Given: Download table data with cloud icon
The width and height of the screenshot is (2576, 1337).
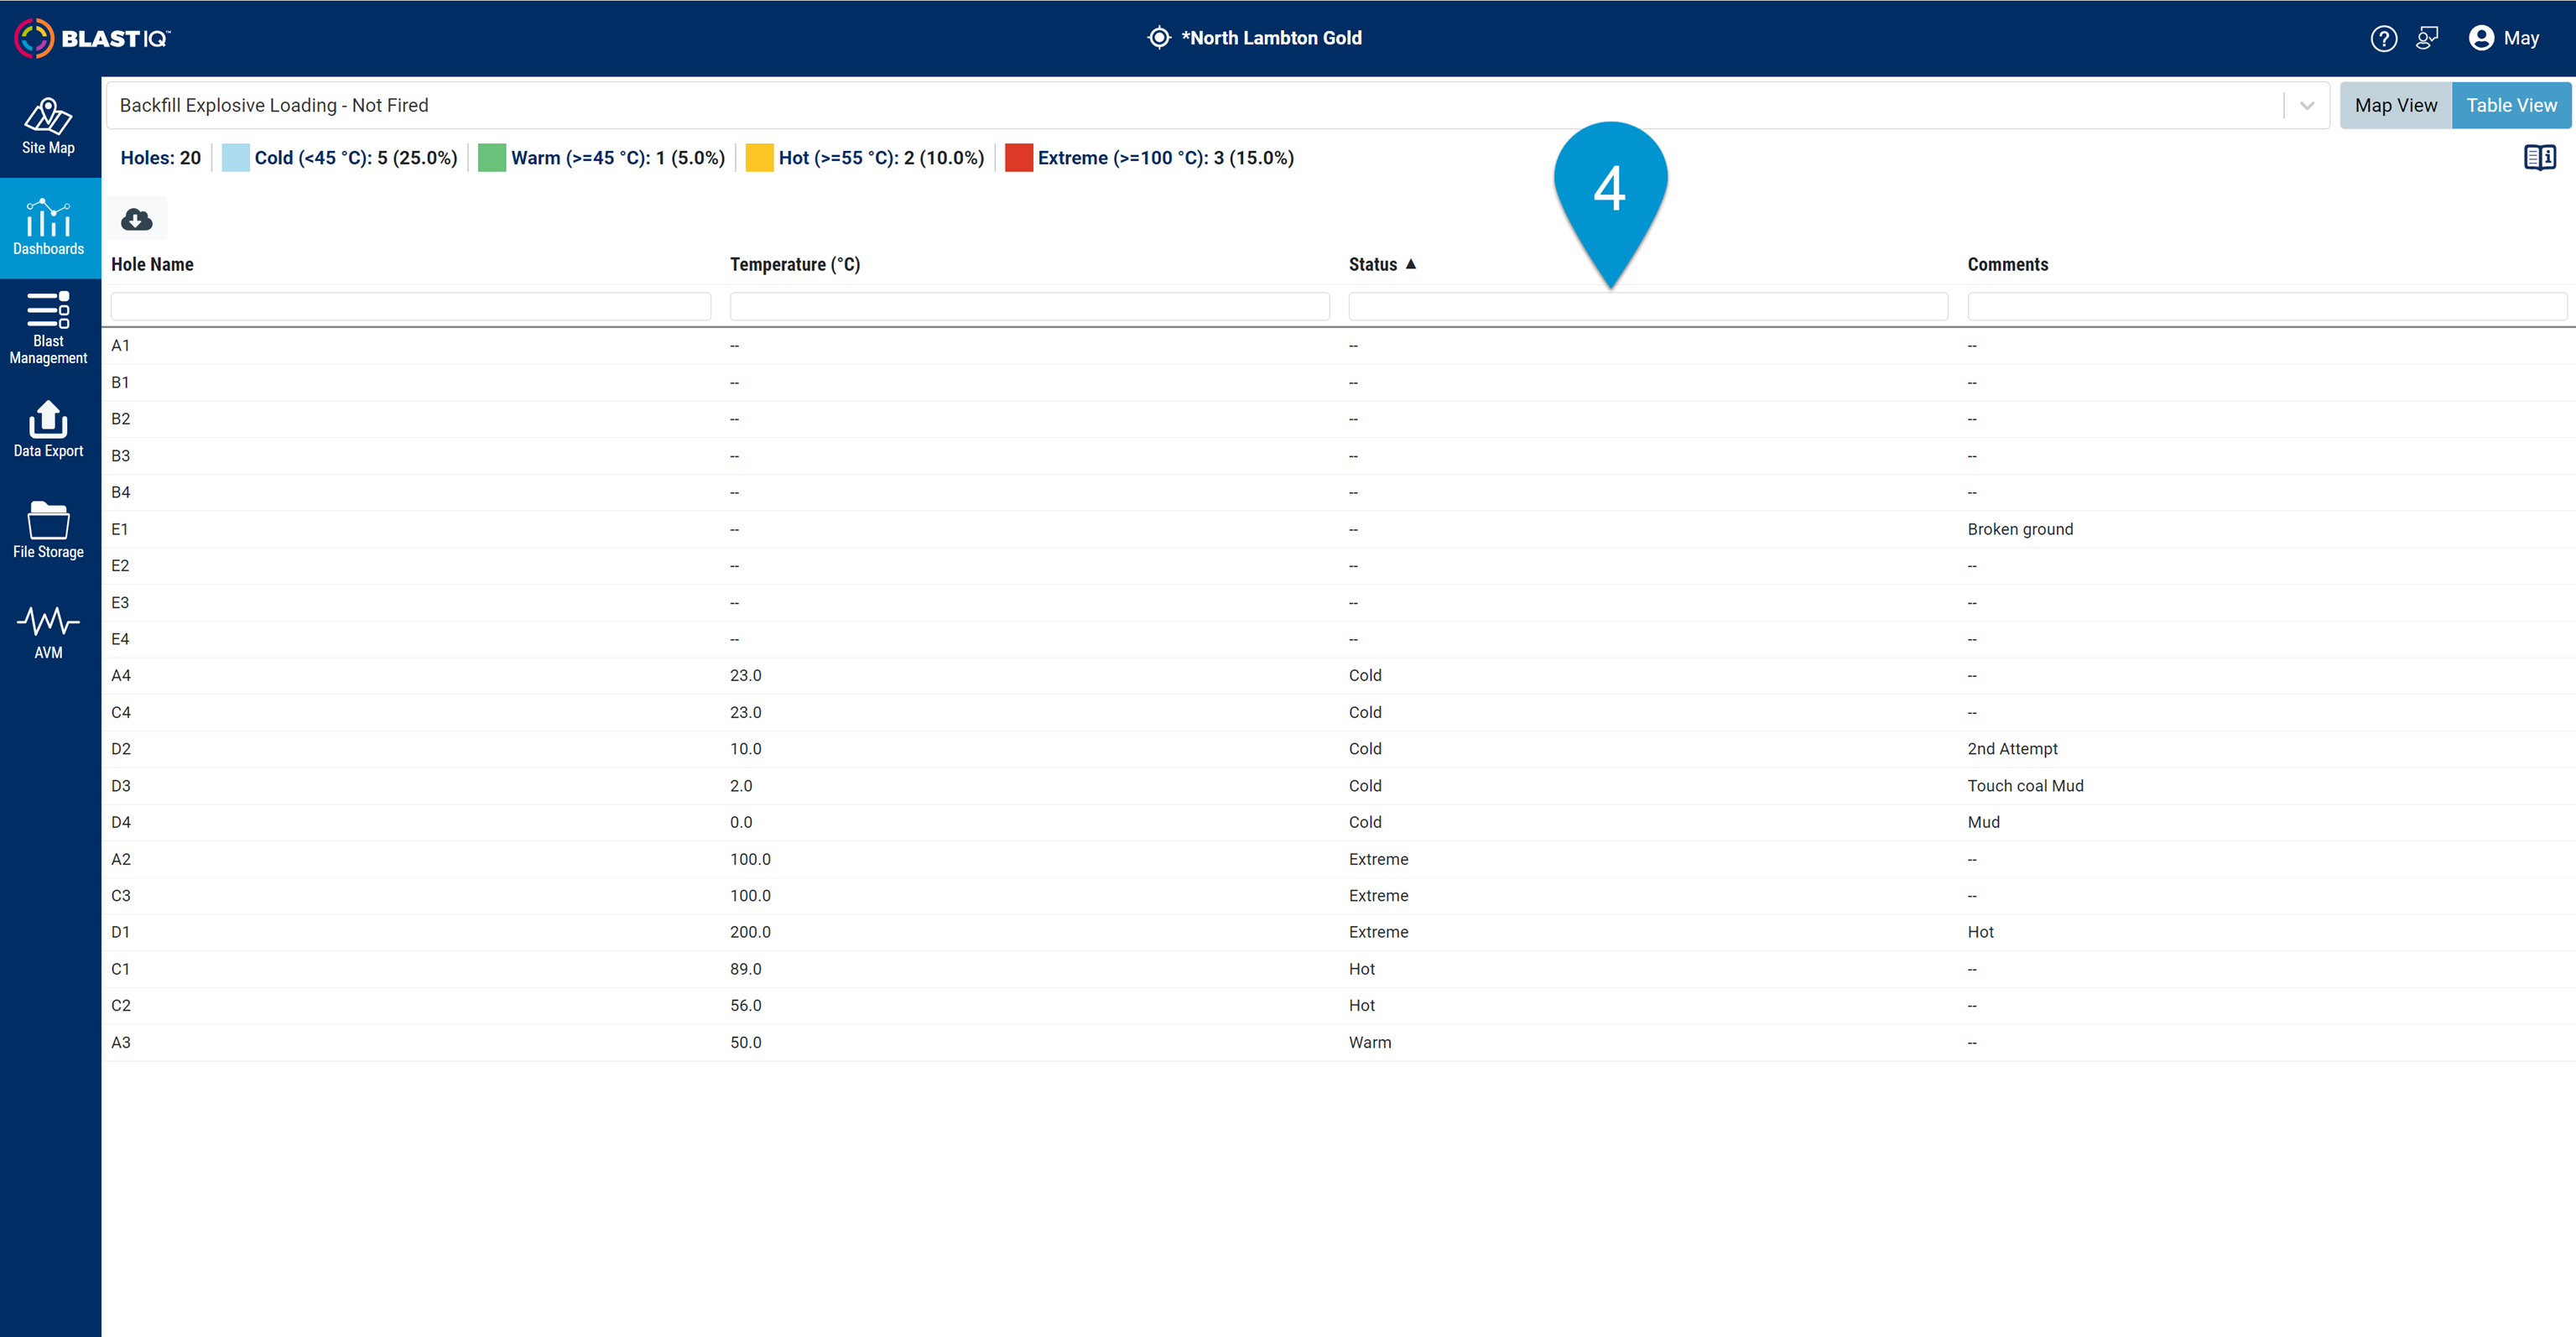Looking at the screenshot, I should coord(137,219).
